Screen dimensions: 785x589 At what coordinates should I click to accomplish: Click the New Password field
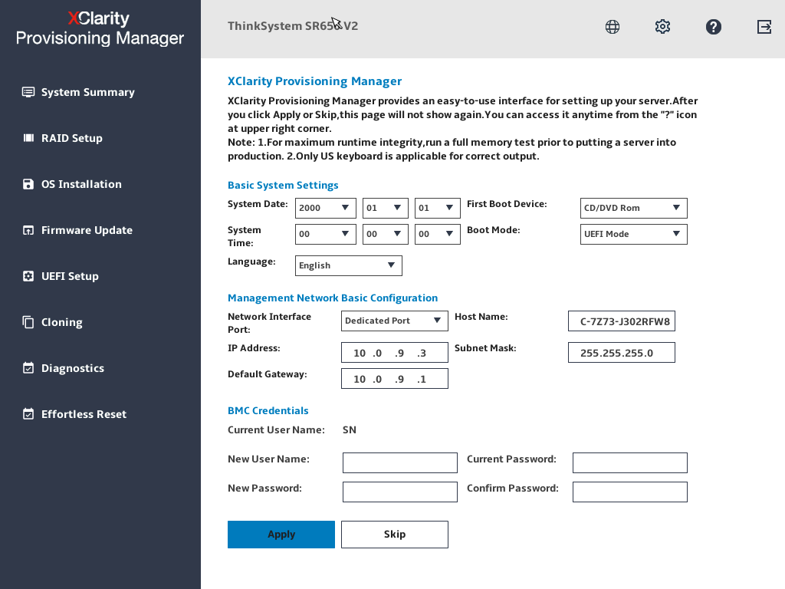tap(400, 492)
